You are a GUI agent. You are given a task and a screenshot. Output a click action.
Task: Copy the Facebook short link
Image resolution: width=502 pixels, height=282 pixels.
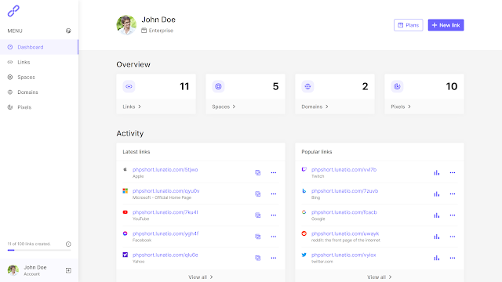click(x=258, y=237)
